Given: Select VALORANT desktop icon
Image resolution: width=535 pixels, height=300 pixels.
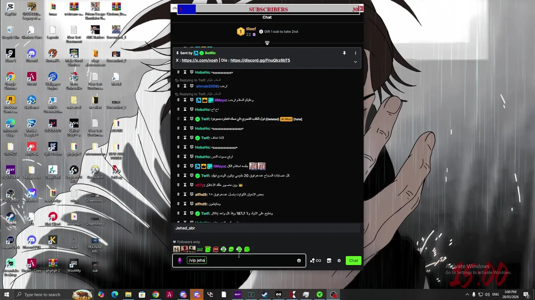Looking at the screenshot, I should 53,126.
